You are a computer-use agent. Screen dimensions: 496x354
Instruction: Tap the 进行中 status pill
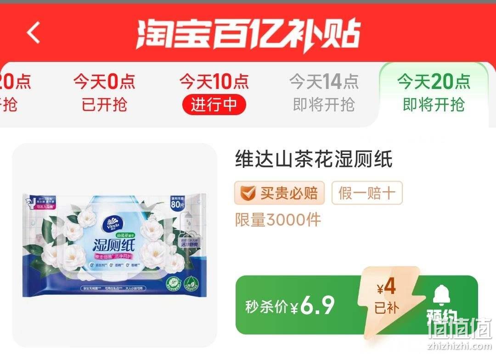(214, 105)
